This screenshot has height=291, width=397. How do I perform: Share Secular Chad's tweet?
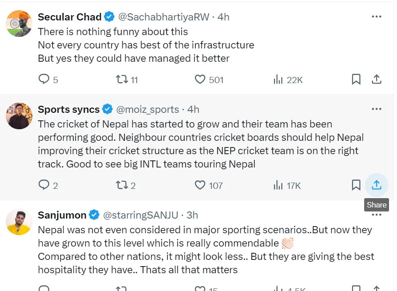pos(377,80)
